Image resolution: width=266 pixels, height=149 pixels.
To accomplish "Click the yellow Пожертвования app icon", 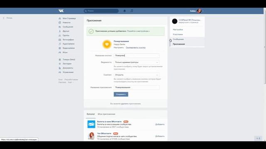I will [107, 44].
